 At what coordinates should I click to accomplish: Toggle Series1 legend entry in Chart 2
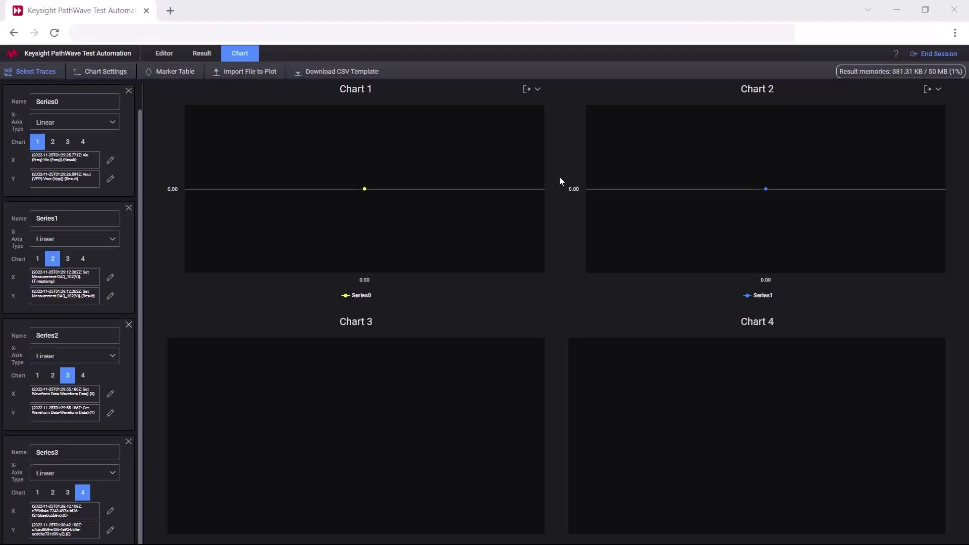click(x=758, y=295)
